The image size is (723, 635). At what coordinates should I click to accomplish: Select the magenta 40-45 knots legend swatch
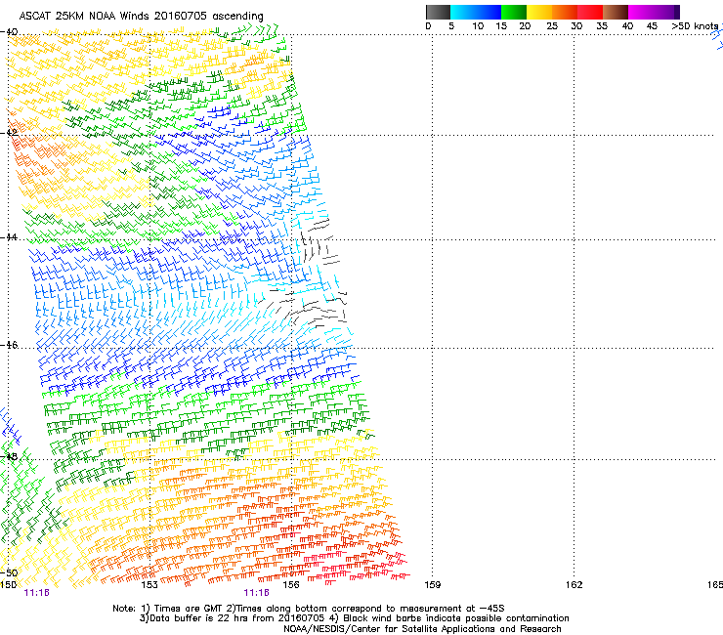[641, 12]
